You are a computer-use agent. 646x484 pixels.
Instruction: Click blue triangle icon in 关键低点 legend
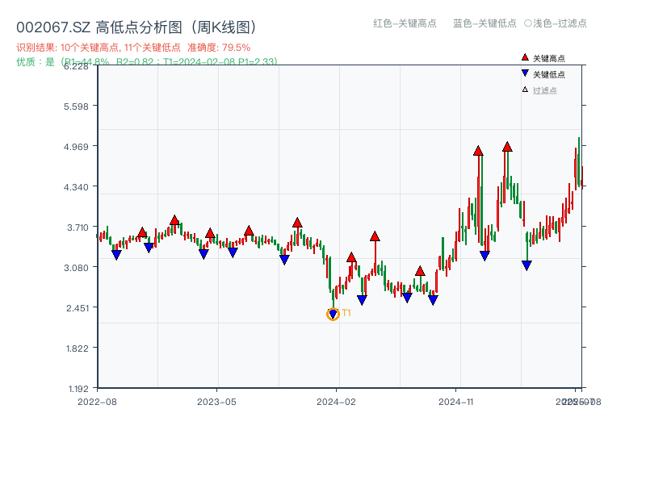coord(525,74)
